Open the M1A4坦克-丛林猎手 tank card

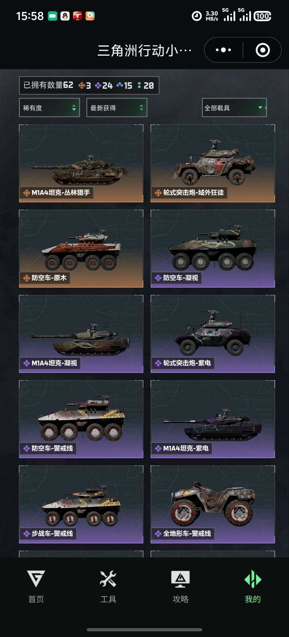point(81,163)
